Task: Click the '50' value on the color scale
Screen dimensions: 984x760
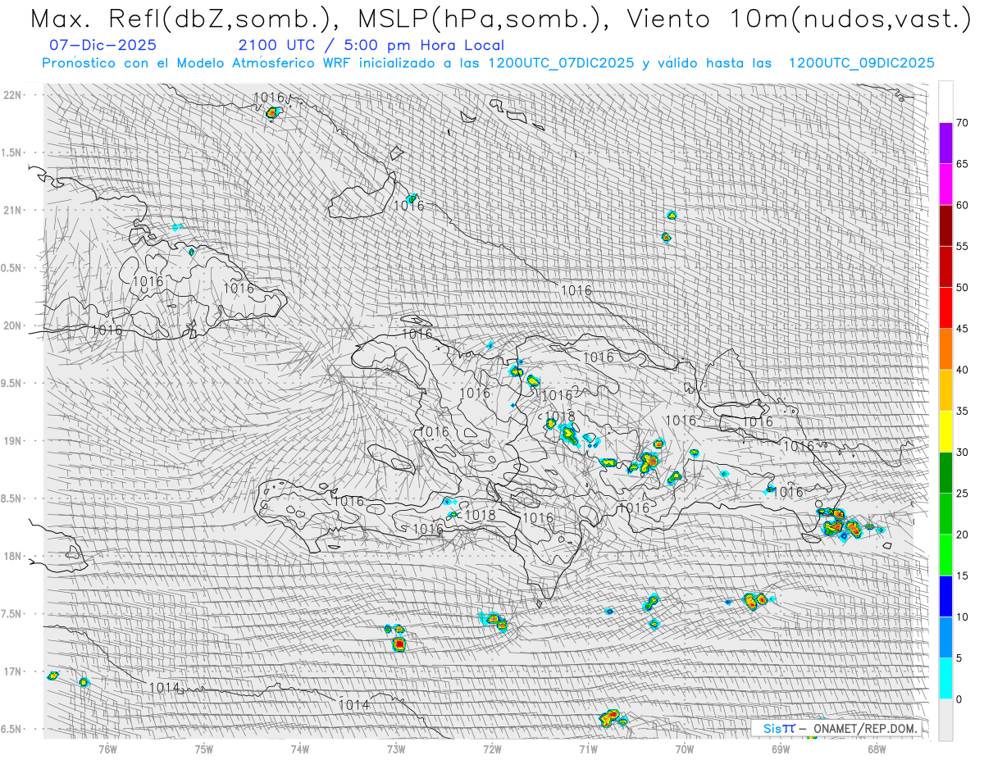Action: coord(962,287)
